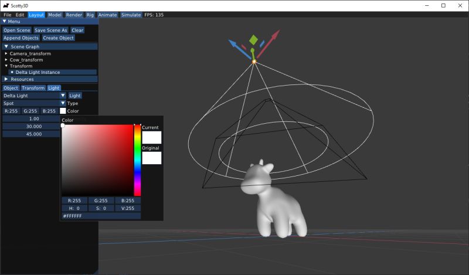Switch to Layout mode

(x=36, y=15)
